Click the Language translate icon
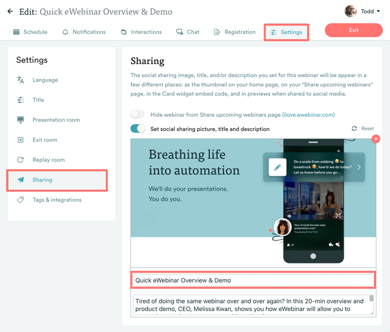This screenshot has width=390, height=332. click(x=20, y=80)
